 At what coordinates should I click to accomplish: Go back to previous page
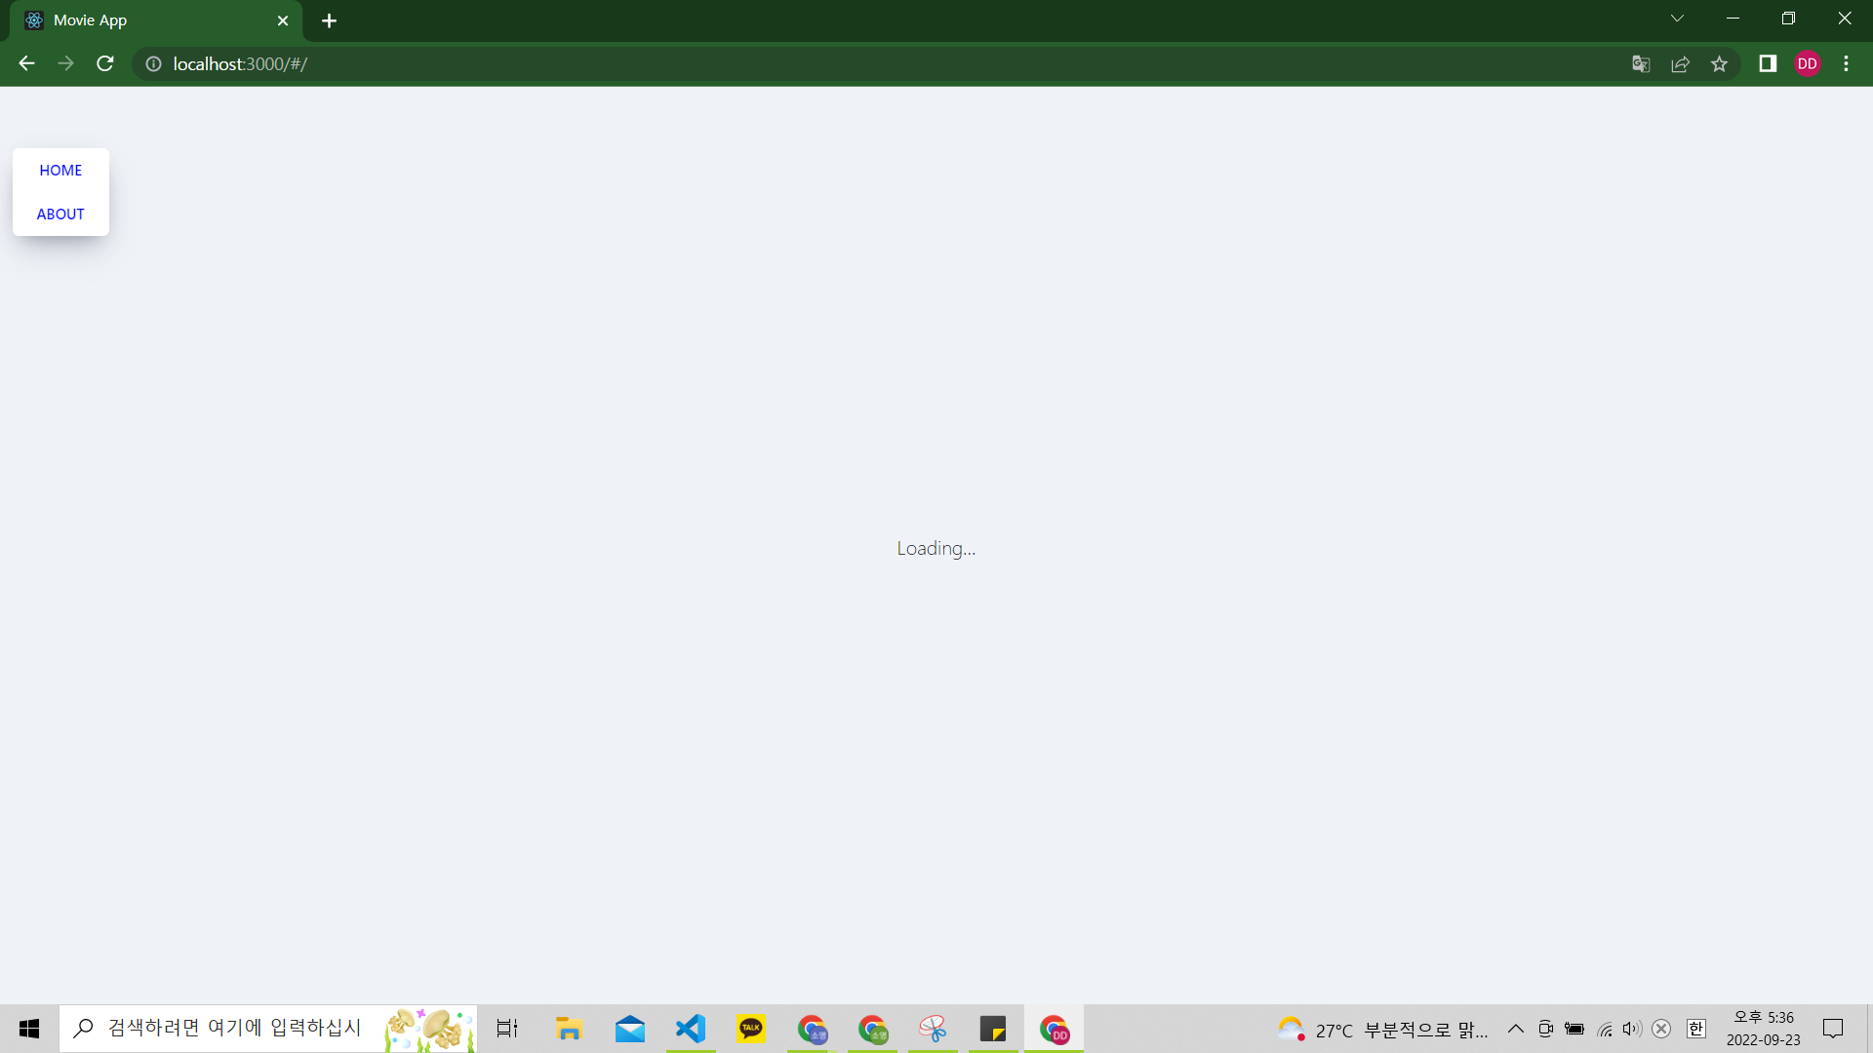coord(26,64)
